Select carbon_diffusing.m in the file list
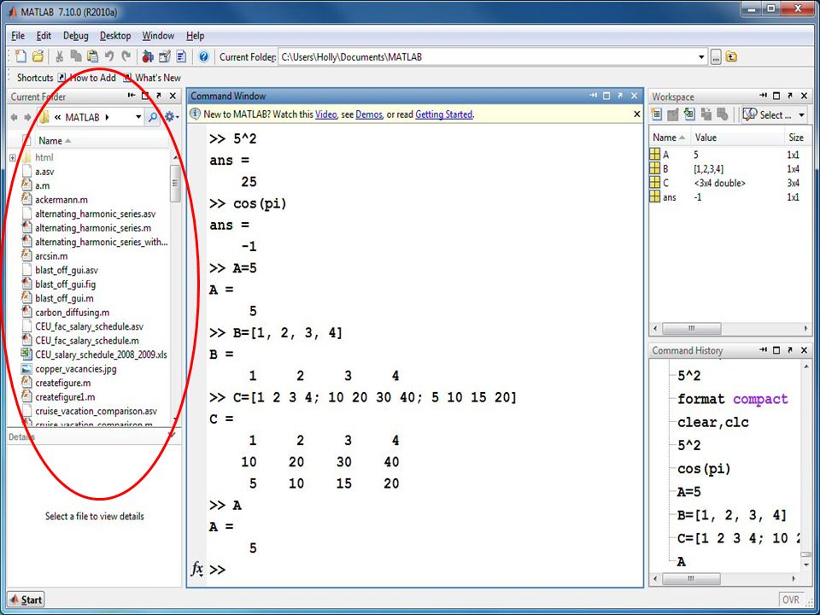 point(72,313)
